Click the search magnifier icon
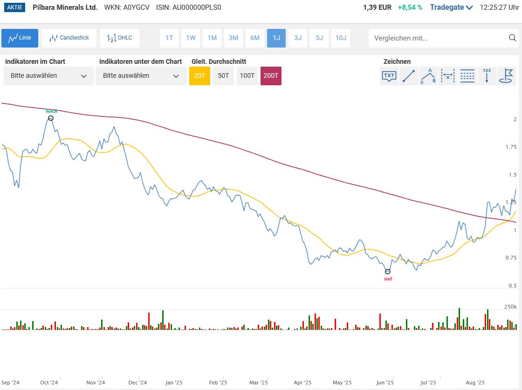522x390 pixels. 513,38
